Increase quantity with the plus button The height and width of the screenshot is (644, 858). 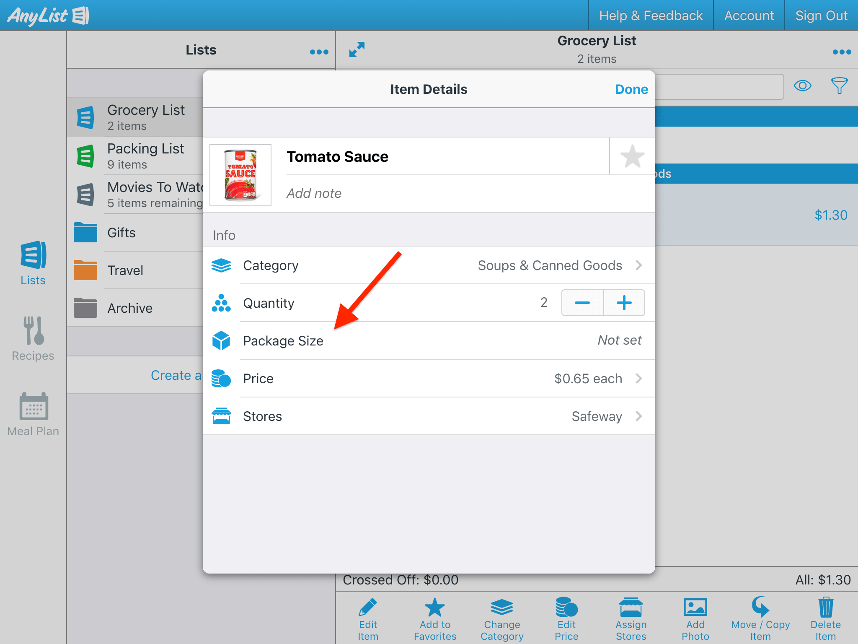click(x=624, y=303)
